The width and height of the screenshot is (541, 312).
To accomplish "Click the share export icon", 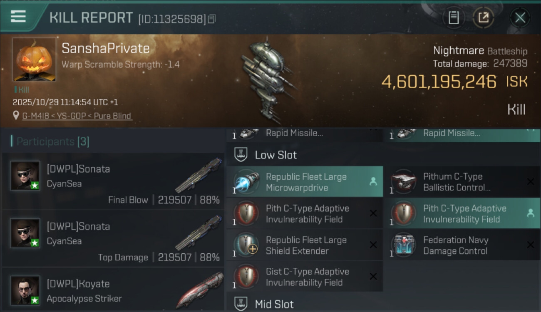I will click(483, 18).
